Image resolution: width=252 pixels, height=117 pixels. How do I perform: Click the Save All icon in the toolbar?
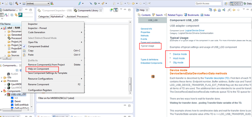(x=11, y=3)
